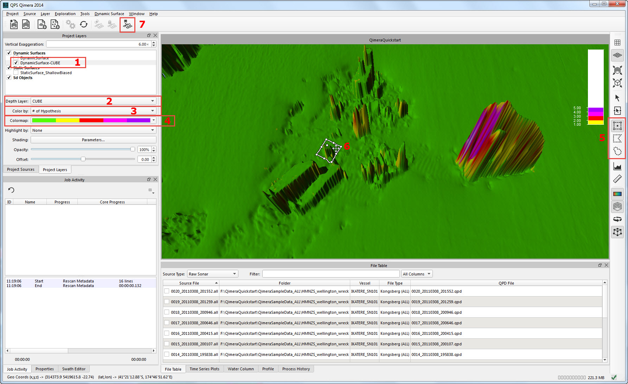Expand the Color by dropdown
Viewport: 628px width, 384px height.
tap(93, 111)
